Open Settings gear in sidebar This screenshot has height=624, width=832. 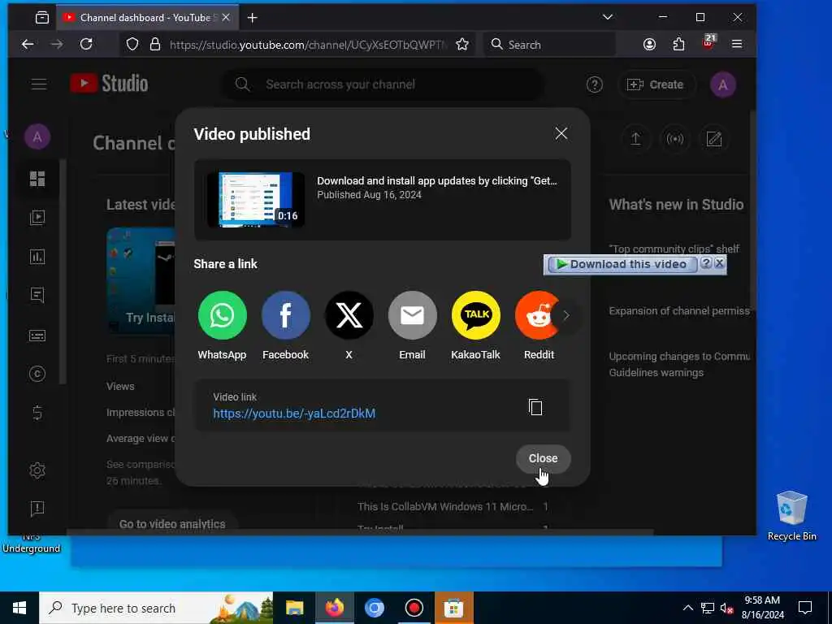click(37, 470)
